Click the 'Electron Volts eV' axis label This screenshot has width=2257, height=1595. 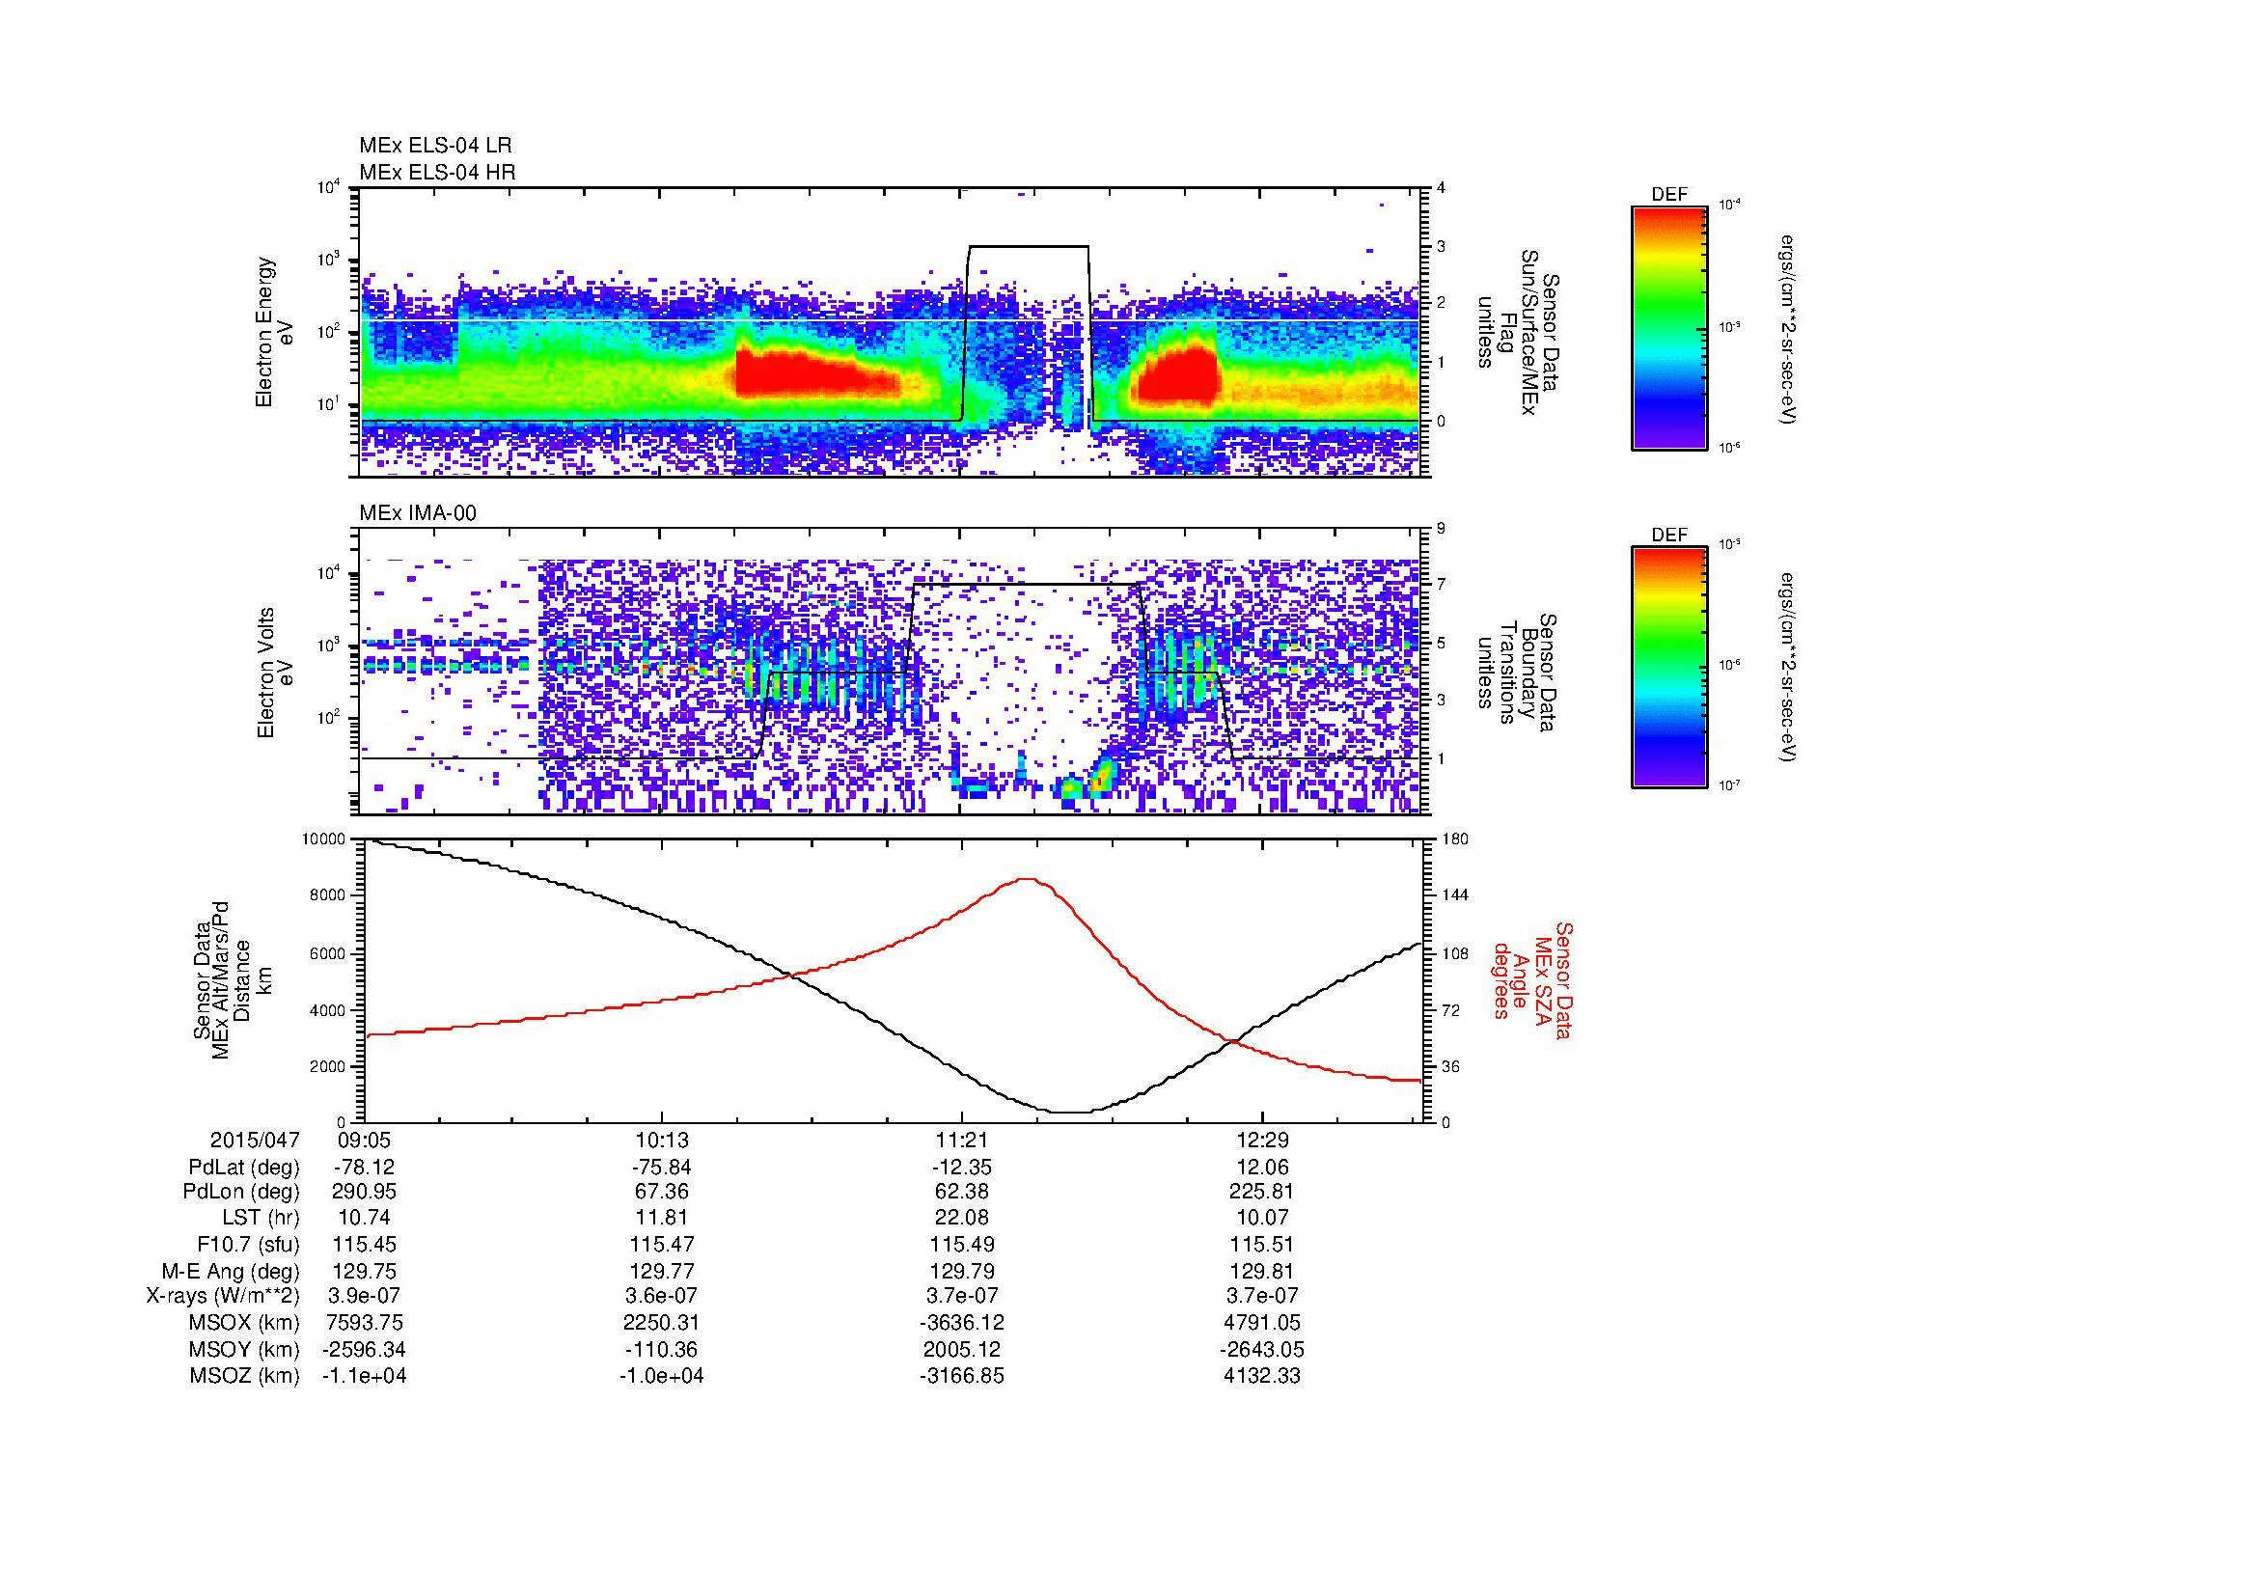[x=275, y=673]
